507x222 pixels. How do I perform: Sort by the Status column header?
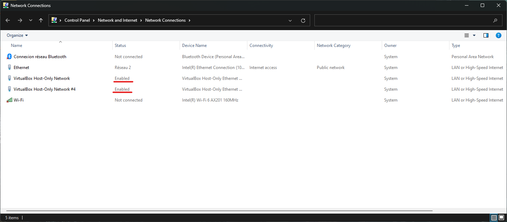120,46
